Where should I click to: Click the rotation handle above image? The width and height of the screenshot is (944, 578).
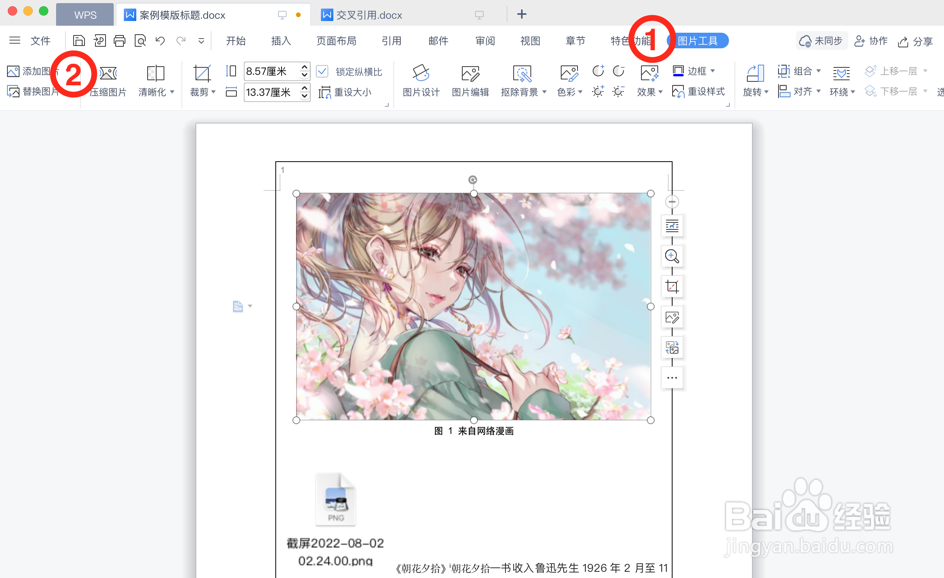[x=473, y=180]
